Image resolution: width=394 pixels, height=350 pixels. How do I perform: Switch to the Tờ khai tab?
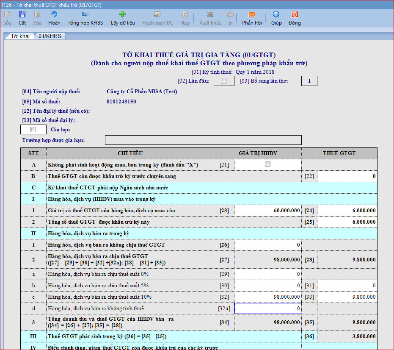coord(20,36)
